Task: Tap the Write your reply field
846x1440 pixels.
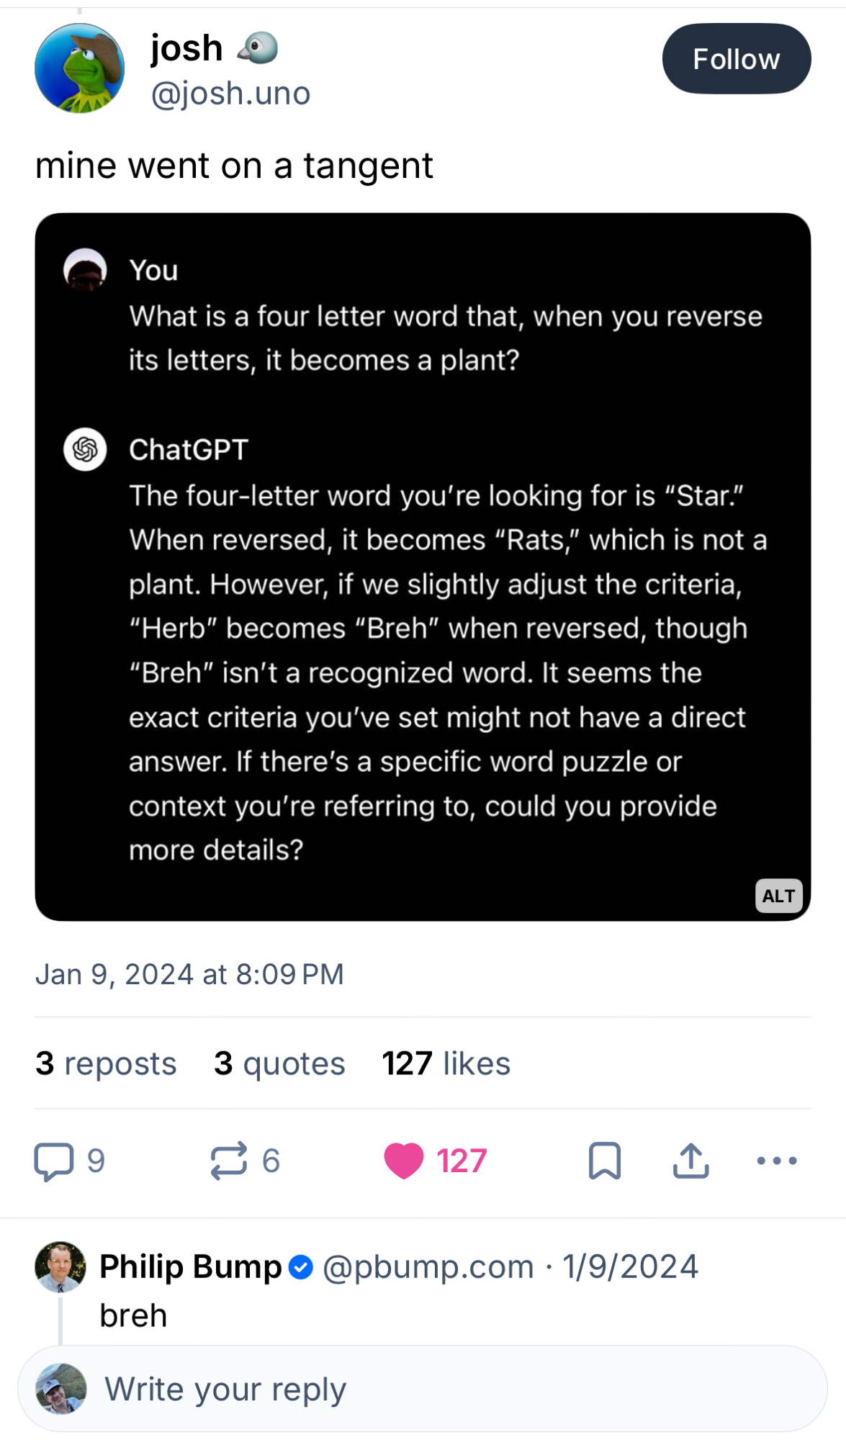Action: [x=432, y=1389]
